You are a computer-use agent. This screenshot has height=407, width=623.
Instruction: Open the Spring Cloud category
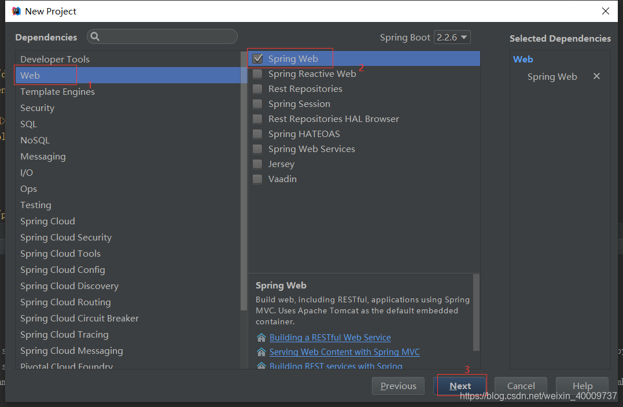tap(128, 221)
